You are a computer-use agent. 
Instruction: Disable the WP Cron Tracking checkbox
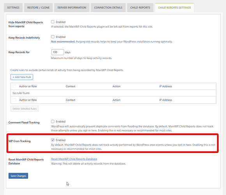click(53, 140)
